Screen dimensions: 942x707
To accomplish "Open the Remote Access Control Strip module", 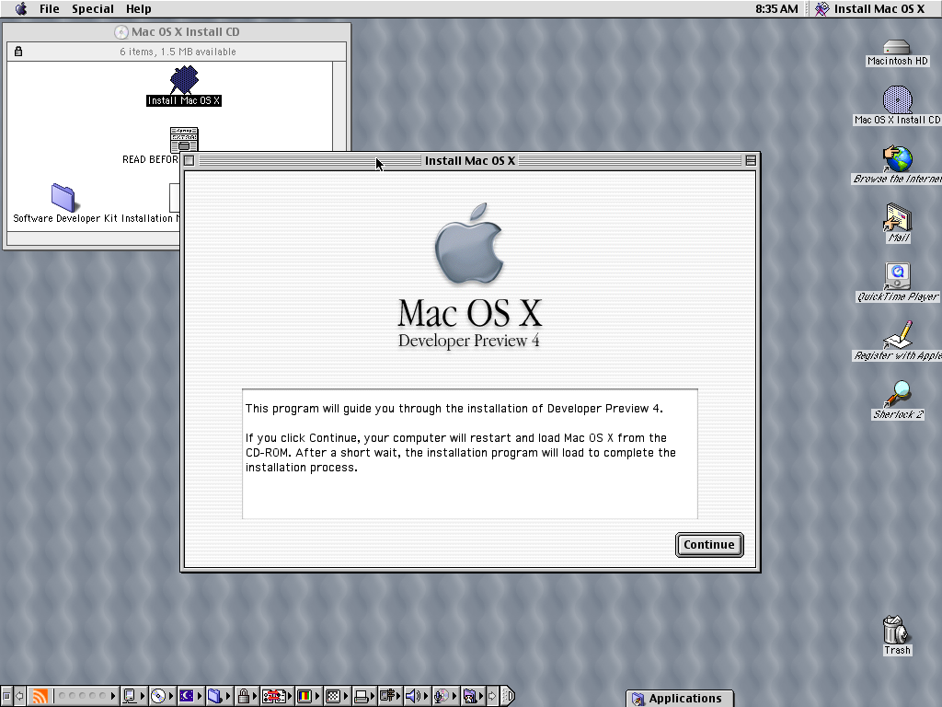I will coord(390,696).
